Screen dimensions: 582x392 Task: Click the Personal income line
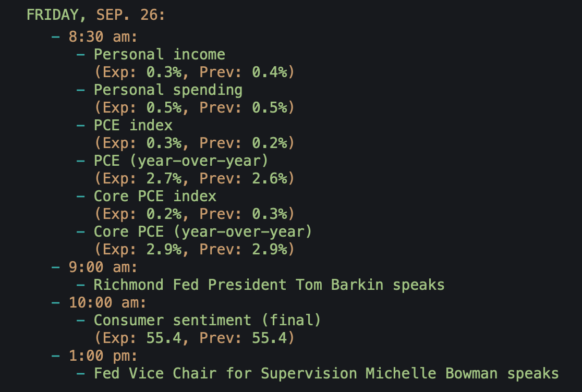pyautogui.click(x=159, y=55)
